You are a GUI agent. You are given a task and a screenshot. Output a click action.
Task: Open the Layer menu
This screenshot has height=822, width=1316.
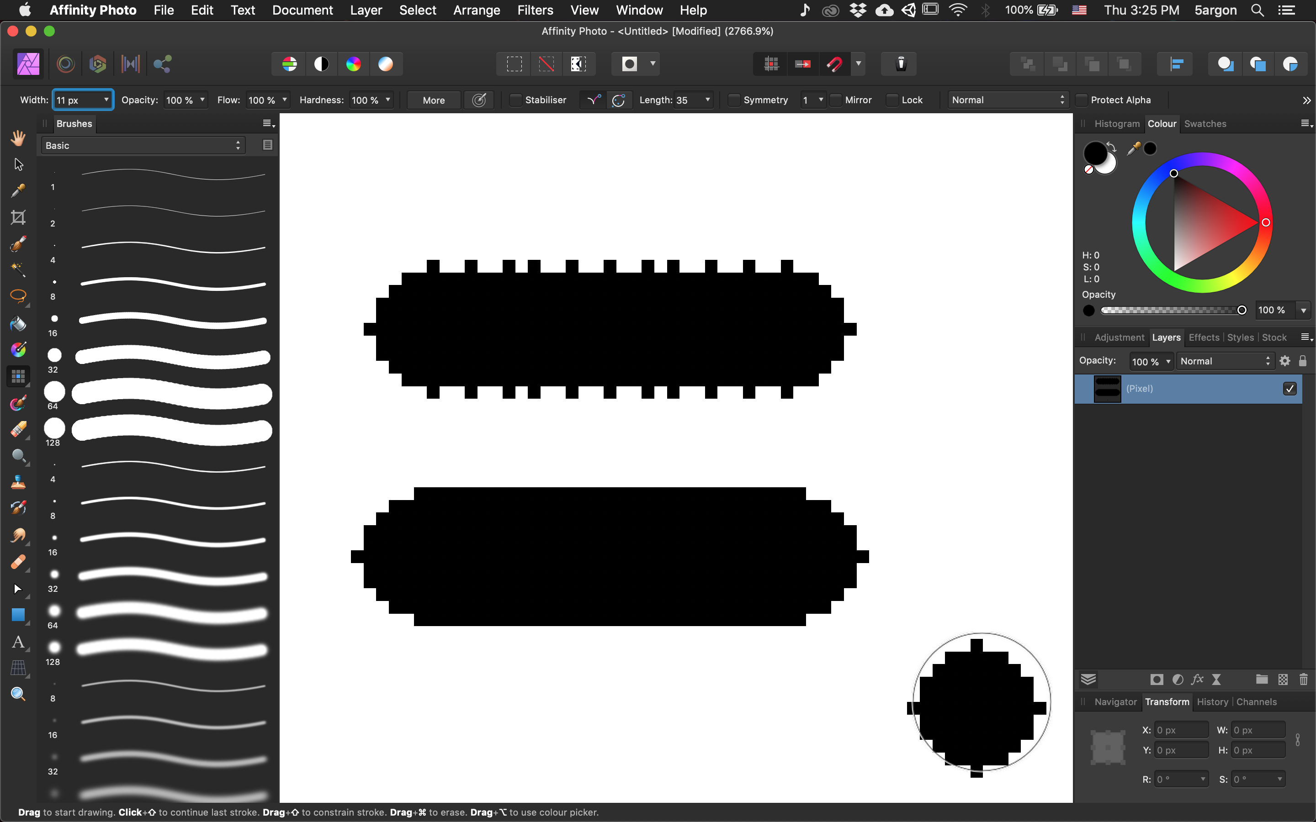coord(366,11)
